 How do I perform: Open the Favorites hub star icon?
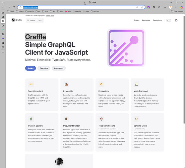click(x=165, y=7)
